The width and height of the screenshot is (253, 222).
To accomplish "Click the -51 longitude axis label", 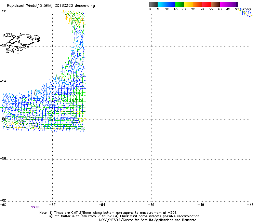I will pos(151,205).
